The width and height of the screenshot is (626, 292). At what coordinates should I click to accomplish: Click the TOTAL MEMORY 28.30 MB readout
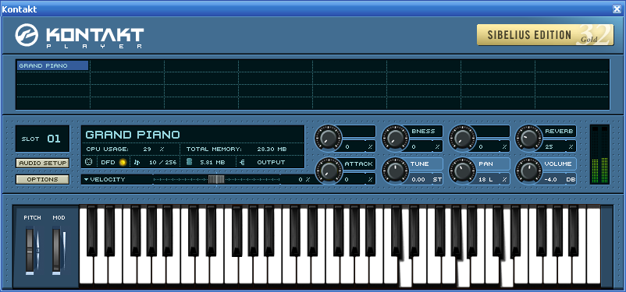point(237,149)
